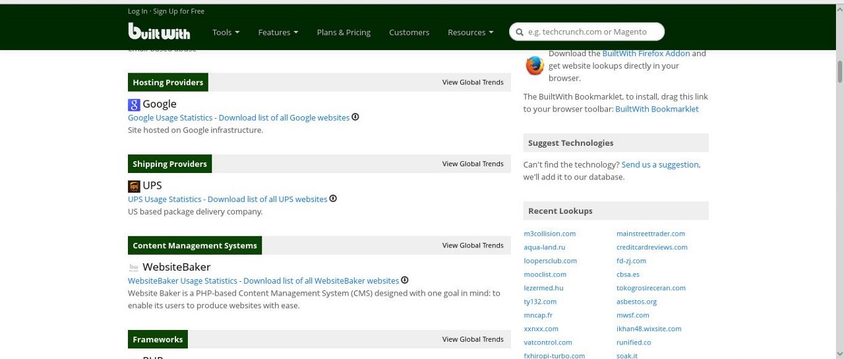
Task: Click Send us a suggestion link
Action: [x=661, y=164]
